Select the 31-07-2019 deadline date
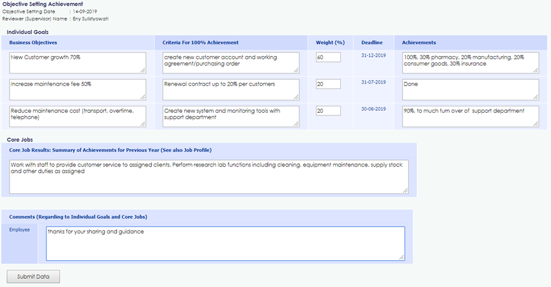The image size is (551, 287). 373,82
